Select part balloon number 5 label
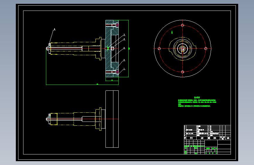254x165 pixels. [x=124, y=35]
